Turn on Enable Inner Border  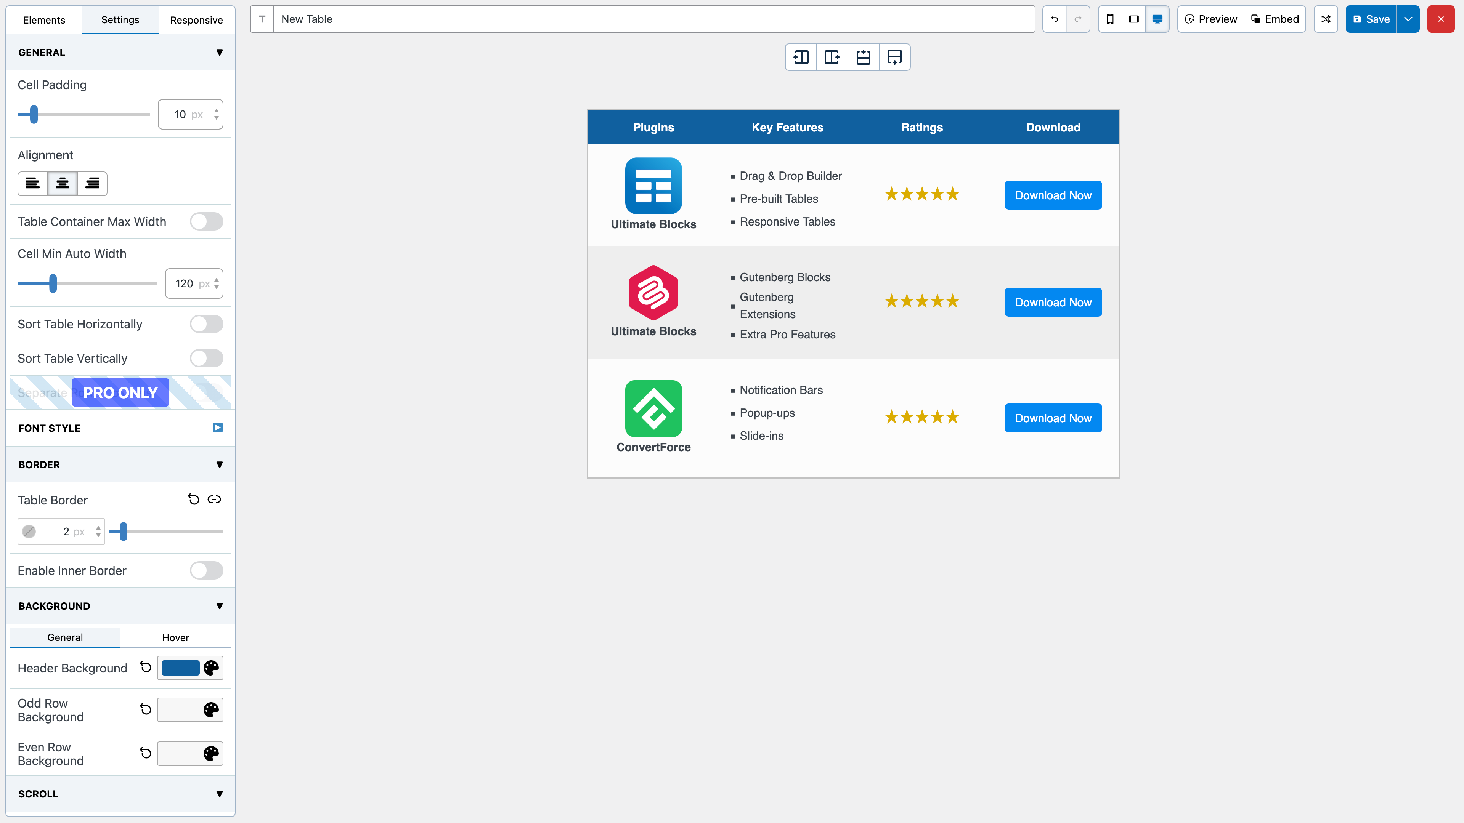[x=206, y=570]
